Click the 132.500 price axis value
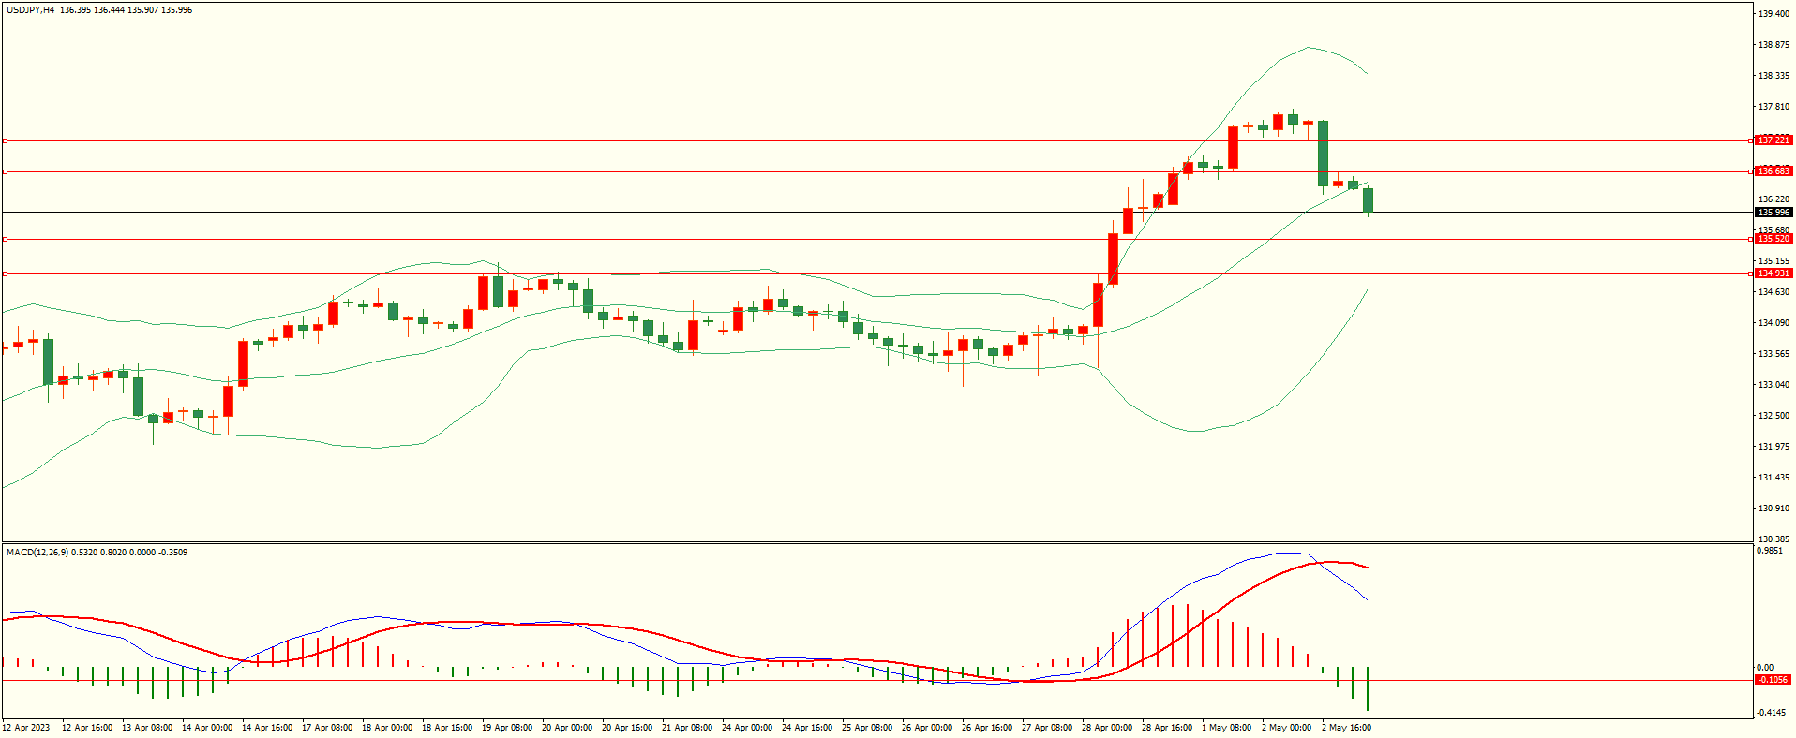Image resolution: width=1796 pixels, height=738 pixels. pyautogui.click(x=1774, y=416)
